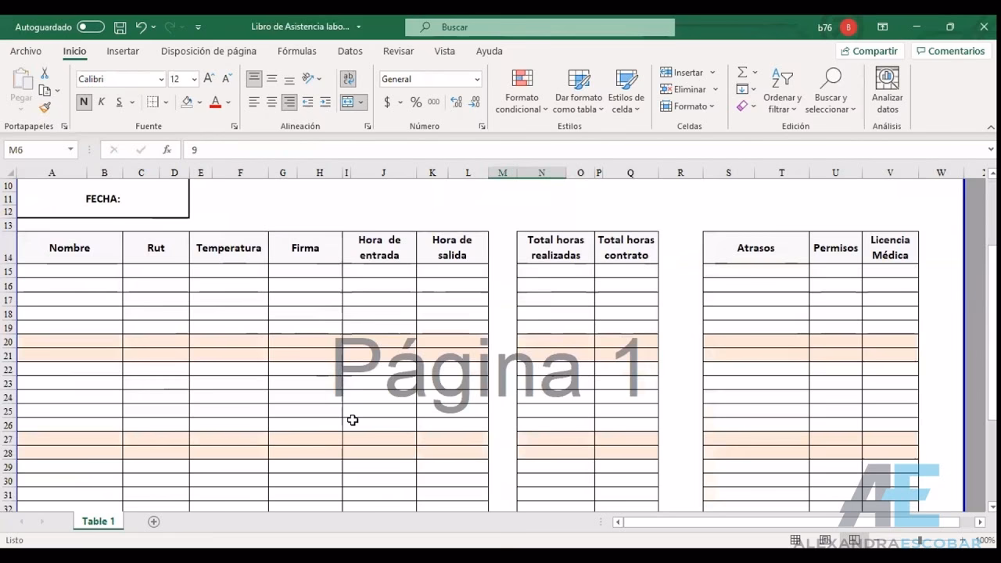Click the Save icon in title bar

(120, 27)
